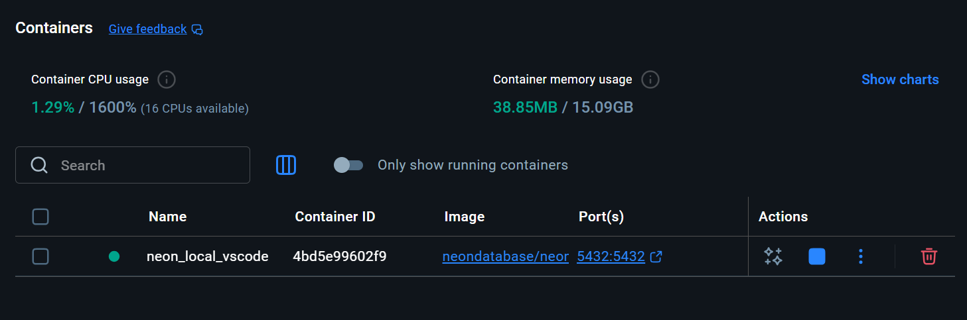Click the CPU usage info icon
967x320 pixels.
point(167,80)
